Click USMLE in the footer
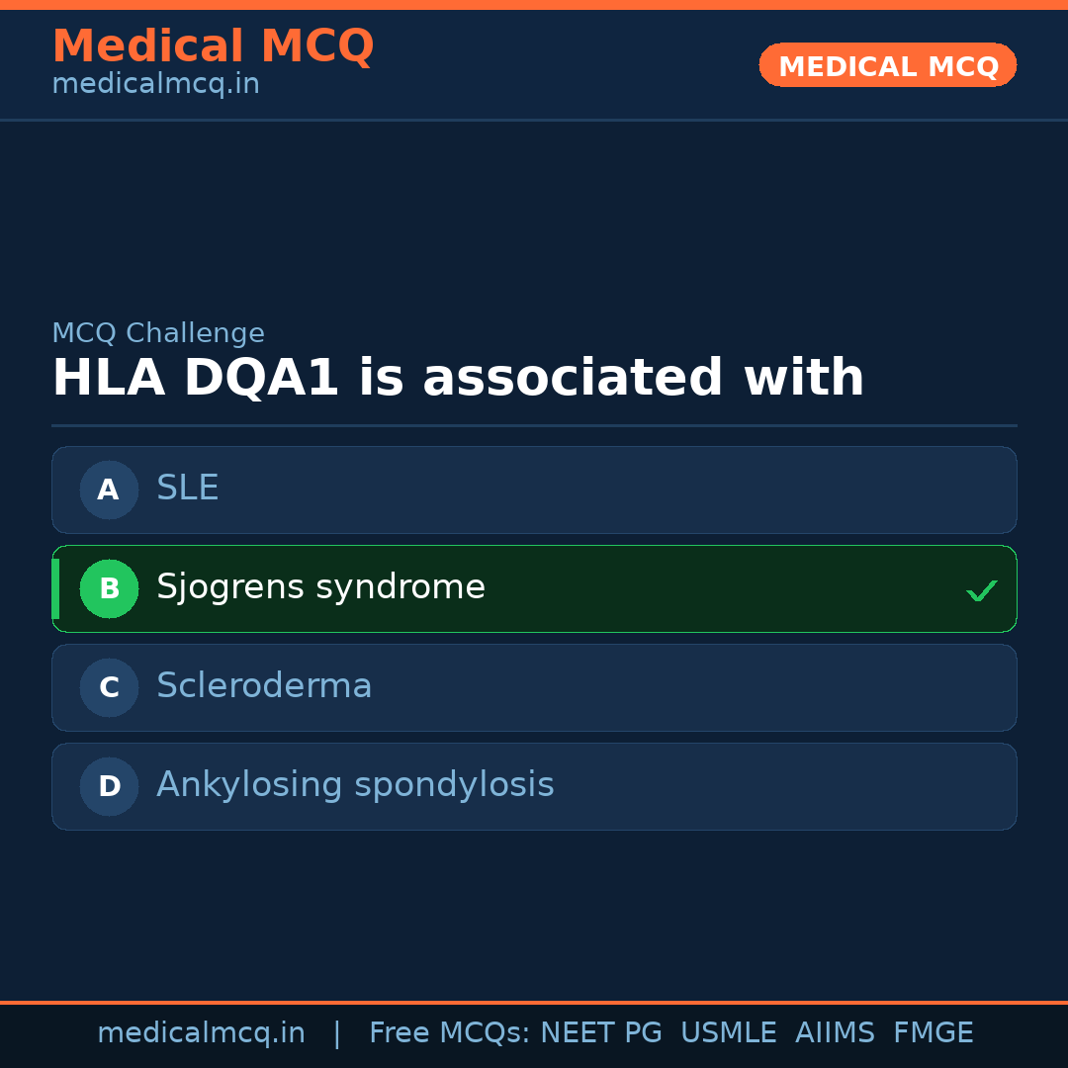Viewport: 1068px width, 1068px height. [x=728, y=1033]
